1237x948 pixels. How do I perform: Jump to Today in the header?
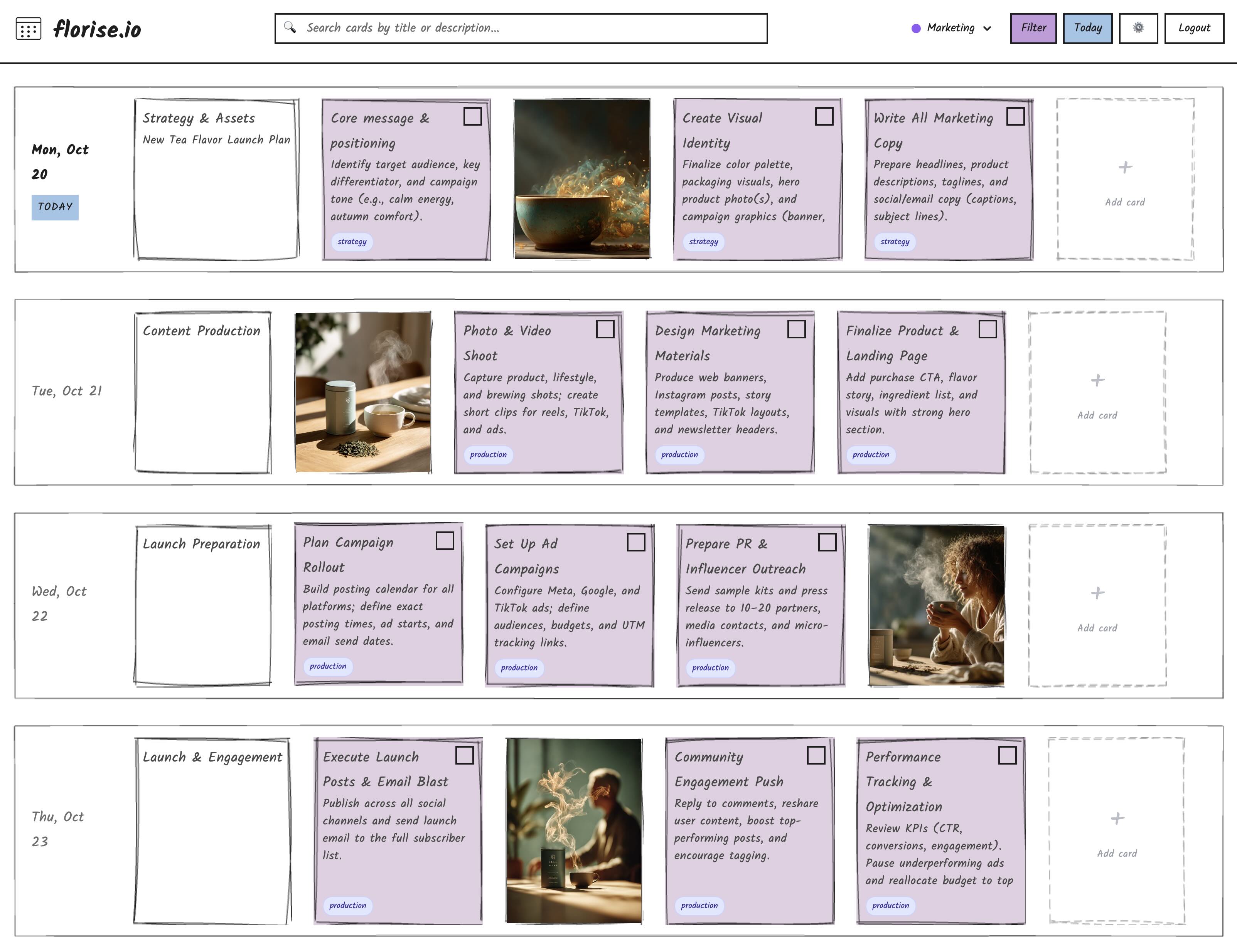pyautogui.click(x=1087, y=28)
